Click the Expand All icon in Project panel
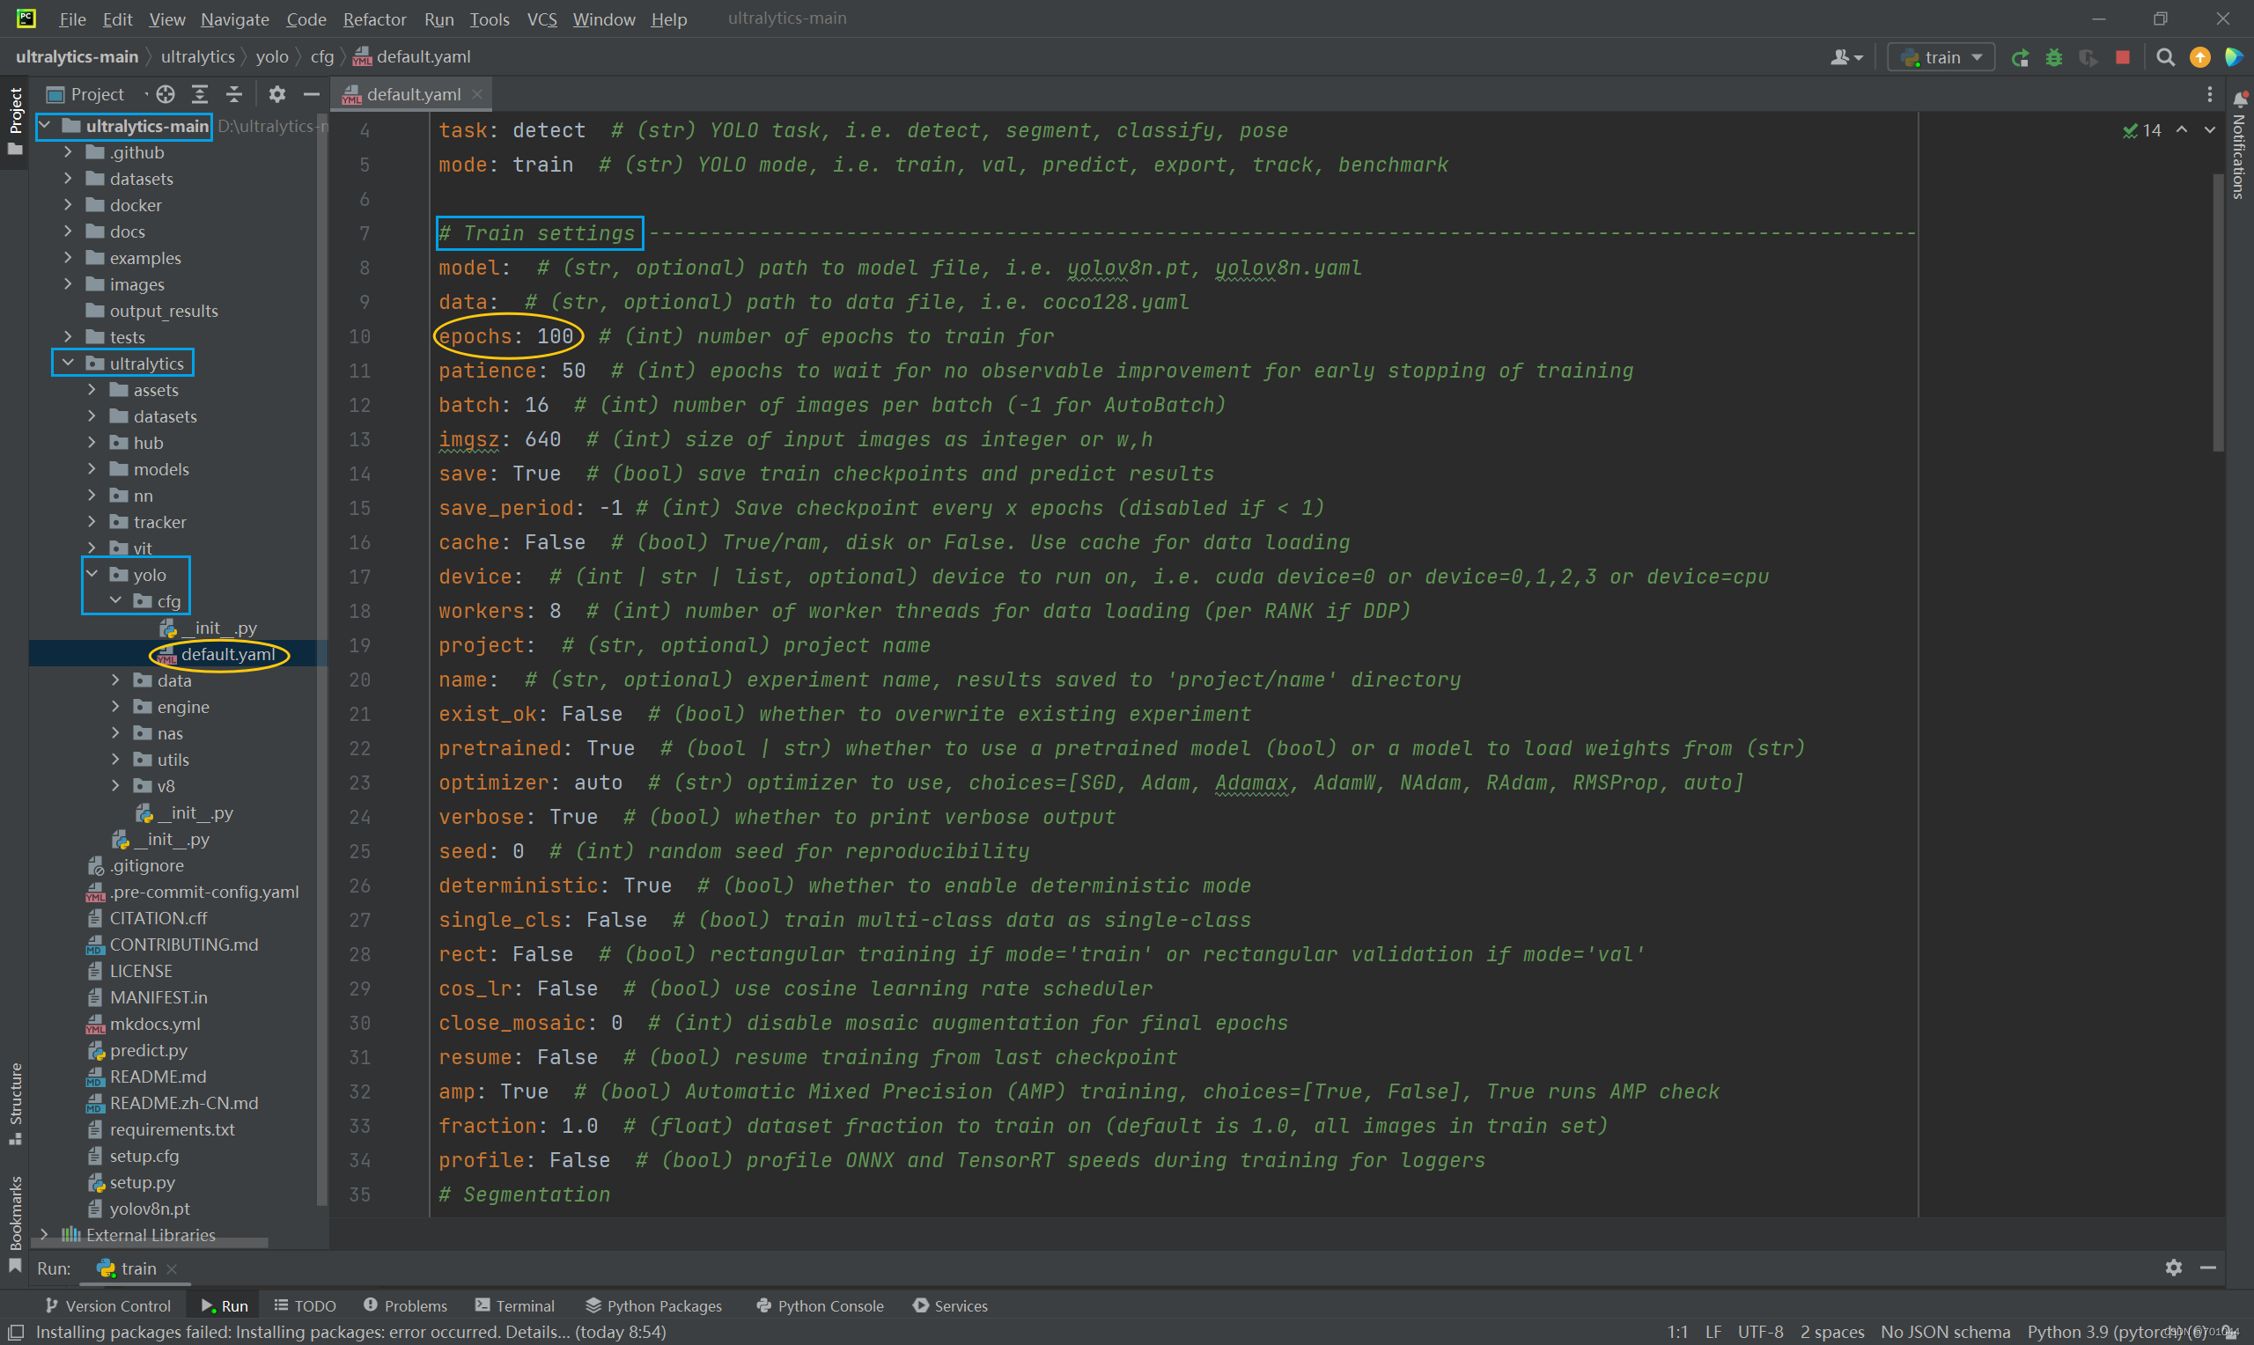Image resolution: width=2254 pixels, height=1345 pixels. pyautogui.click(x=199, y=94)
